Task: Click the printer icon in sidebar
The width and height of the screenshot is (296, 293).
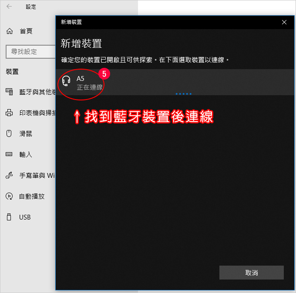Action: 9,113
